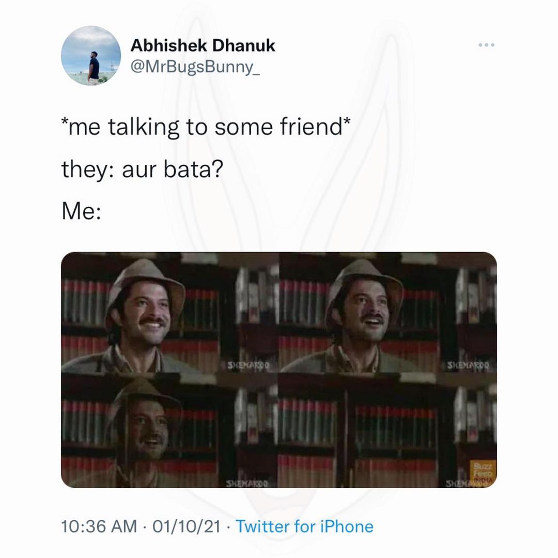
Task: Click the 10:36 AM timestamp
Action: point(99,526)
